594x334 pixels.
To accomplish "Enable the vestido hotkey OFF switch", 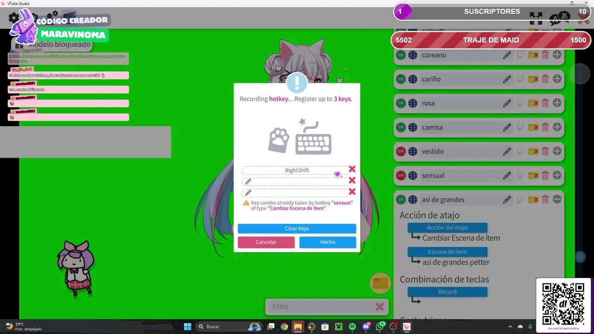I will [400, 152].
